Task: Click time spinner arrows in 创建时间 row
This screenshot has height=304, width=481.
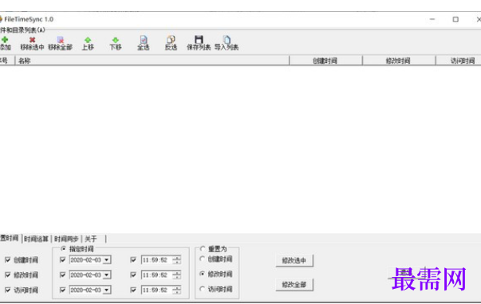Action: [x=176, y=260]
